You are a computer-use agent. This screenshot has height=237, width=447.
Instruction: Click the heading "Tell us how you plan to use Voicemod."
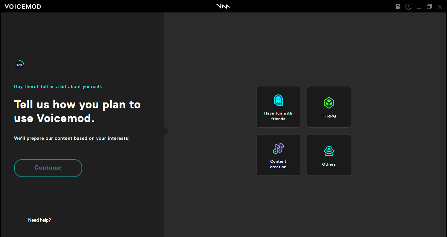point(77,111)
